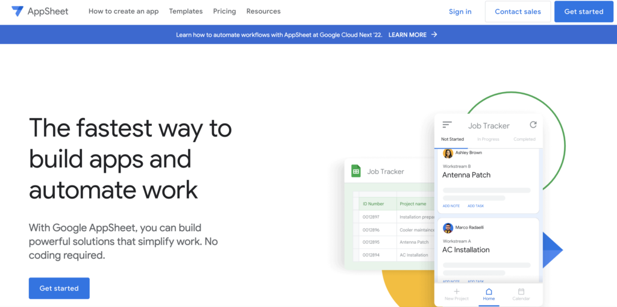
Task: Click the Get started button below the headline
Action: click(x=59, y=288)
